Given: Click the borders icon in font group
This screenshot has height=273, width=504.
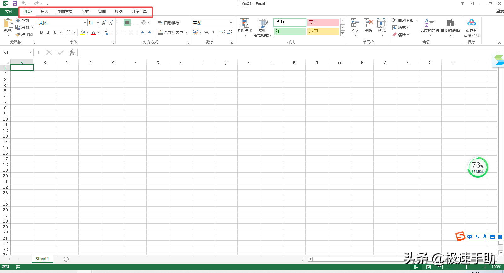Looking at the screenshot, I should 69,32.
